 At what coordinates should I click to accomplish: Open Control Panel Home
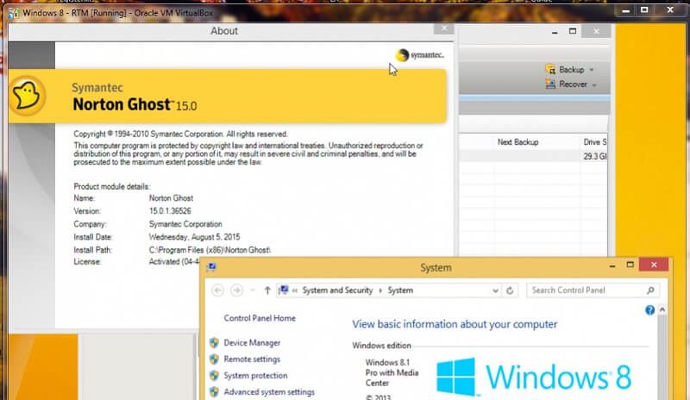[260, 318]
